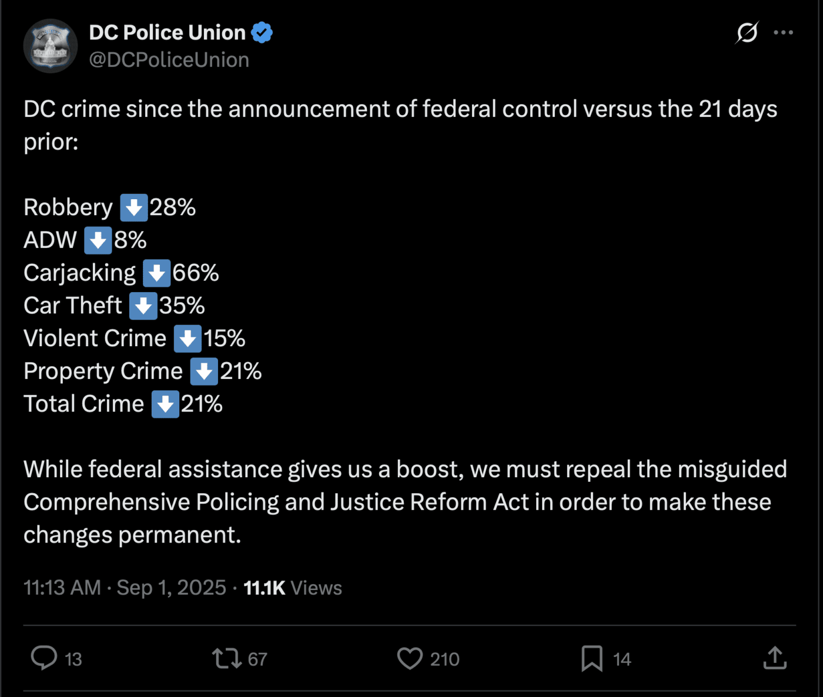The image size is (823, 697).
Task: View the 11.1K Views analytics
Action: 292,588
